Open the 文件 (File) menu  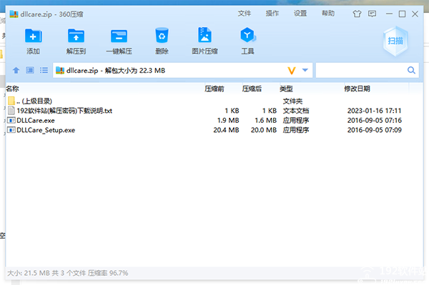click(x=245, y=14)
